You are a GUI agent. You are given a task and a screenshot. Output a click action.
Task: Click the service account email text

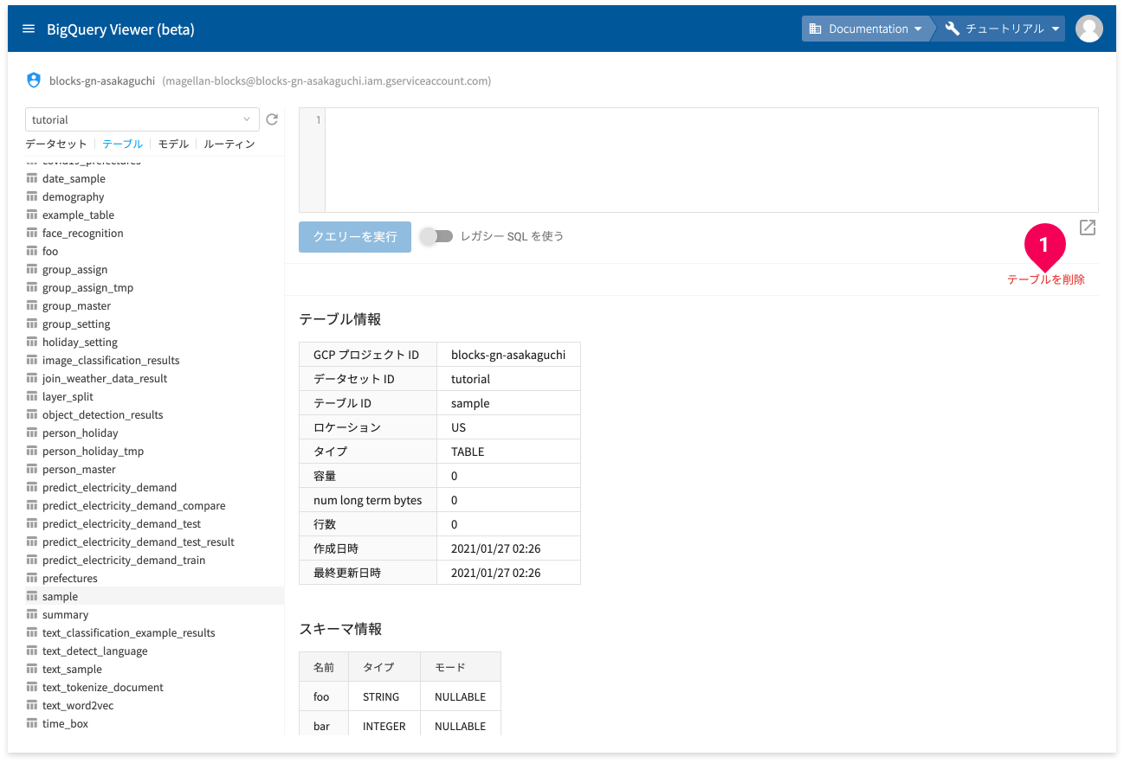(326, 80)
